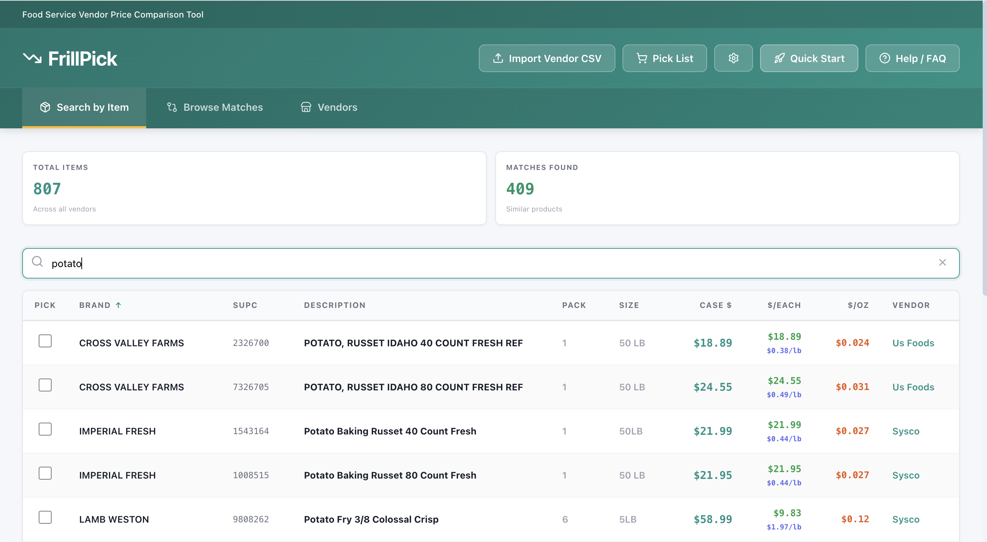Toggle Brand column sort arrow
This screenshot has height=542, width=987.
118,305
